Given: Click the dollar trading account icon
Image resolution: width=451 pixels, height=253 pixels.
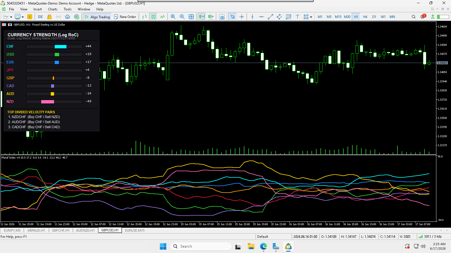Looking at the screenshot, I should point(30,17).
